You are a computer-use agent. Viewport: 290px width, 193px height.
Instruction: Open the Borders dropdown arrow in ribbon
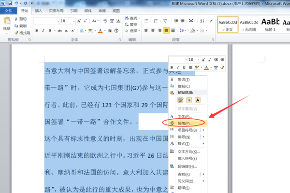click(x=206, y=30)
